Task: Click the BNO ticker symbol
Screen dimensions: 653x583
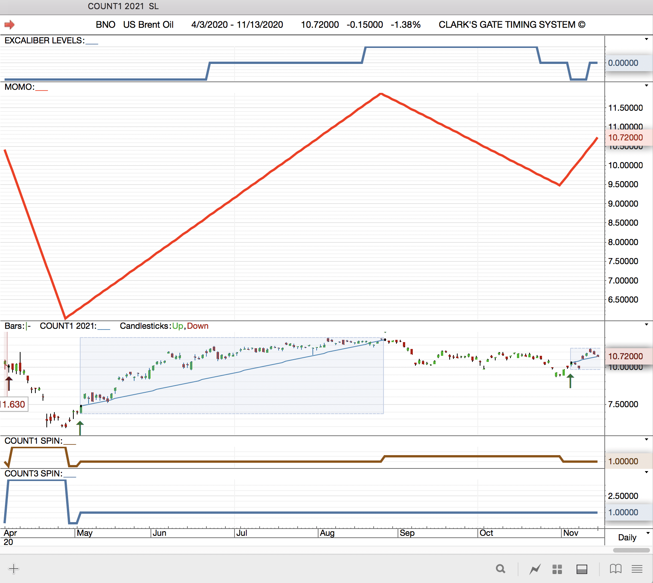Action: tap(106, 25)
